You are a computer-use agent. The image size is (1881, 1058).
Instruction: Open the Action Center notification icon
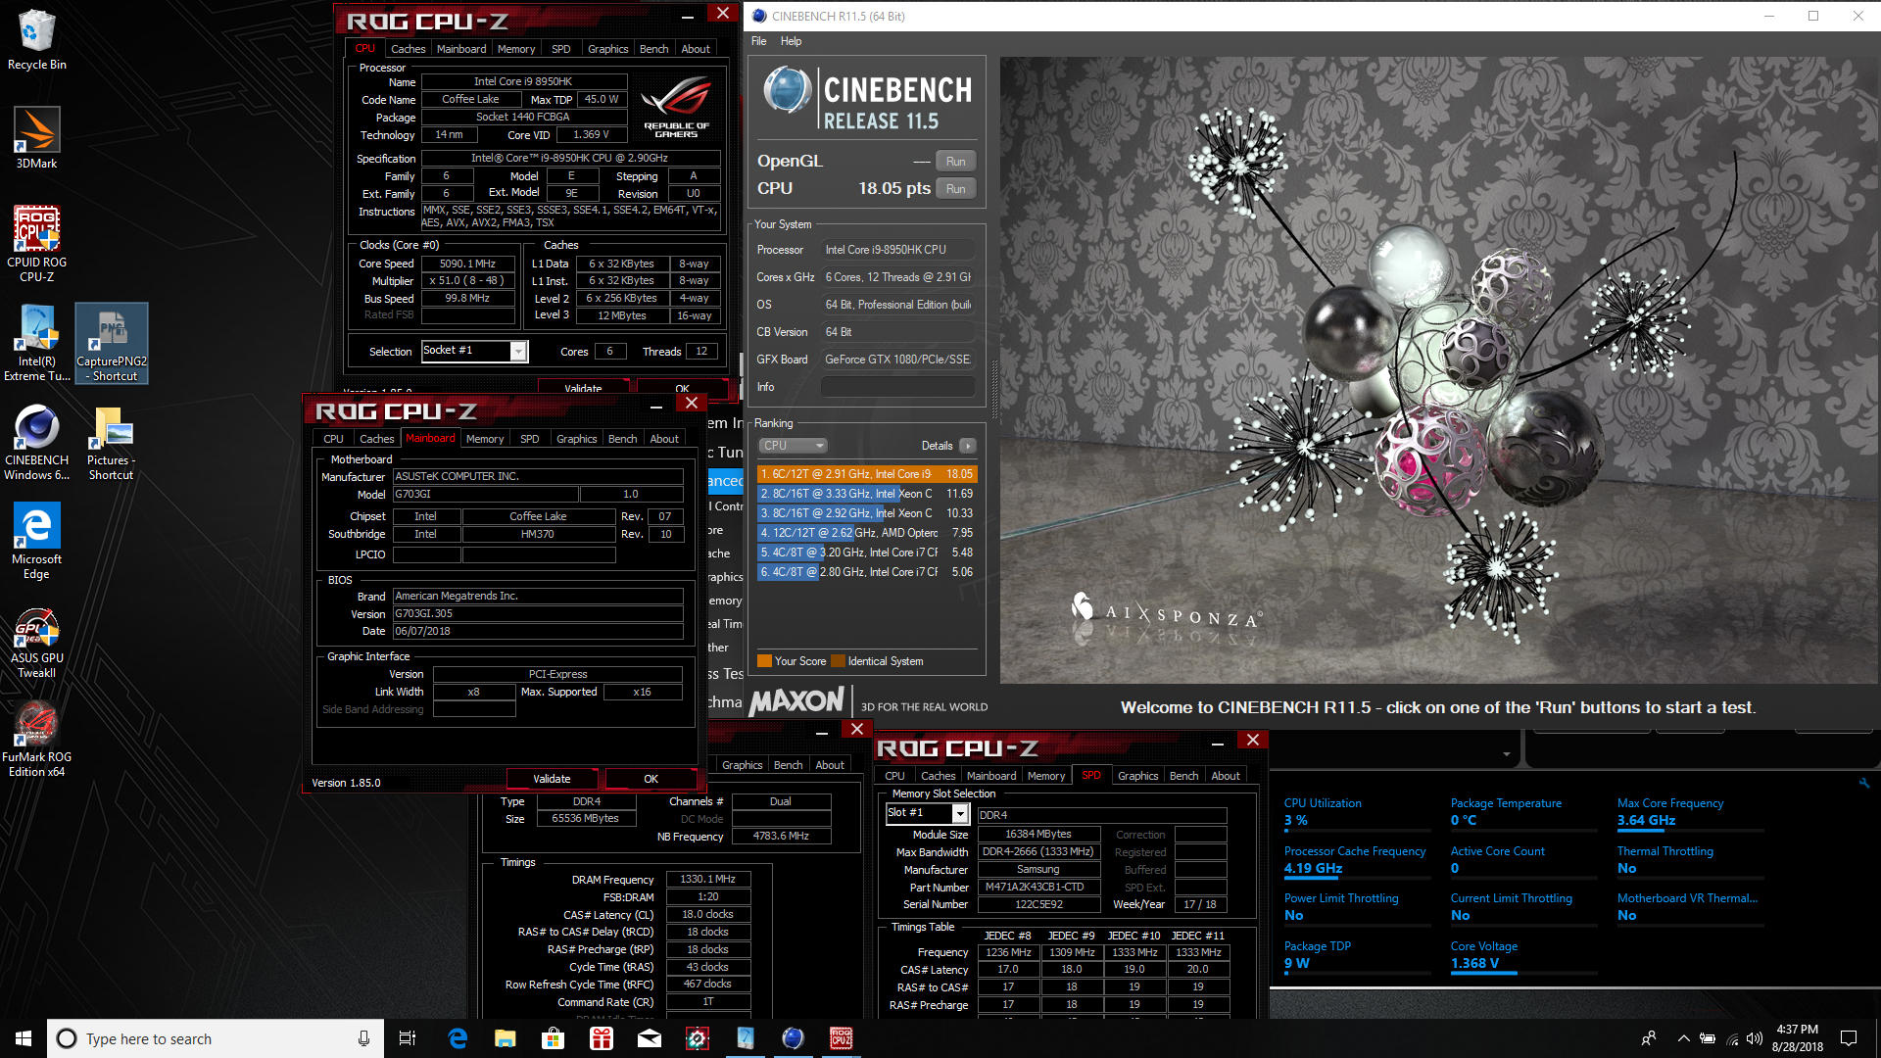point(1849,1038)
